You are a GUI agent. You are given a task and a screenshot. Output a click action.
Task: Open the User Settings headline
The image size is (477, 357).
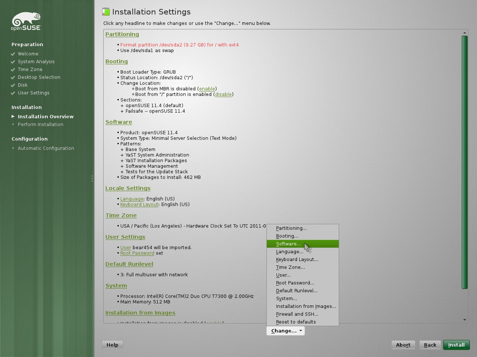(125, 237)
